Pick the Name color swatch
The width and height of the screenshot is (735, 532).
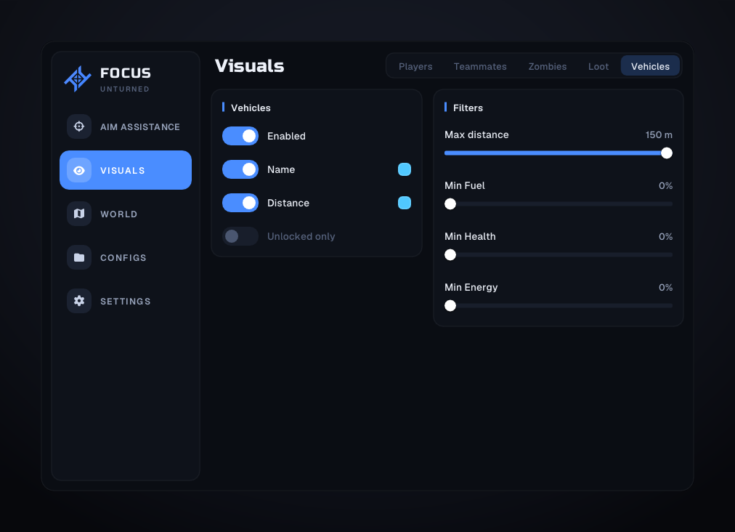(405, 169)
